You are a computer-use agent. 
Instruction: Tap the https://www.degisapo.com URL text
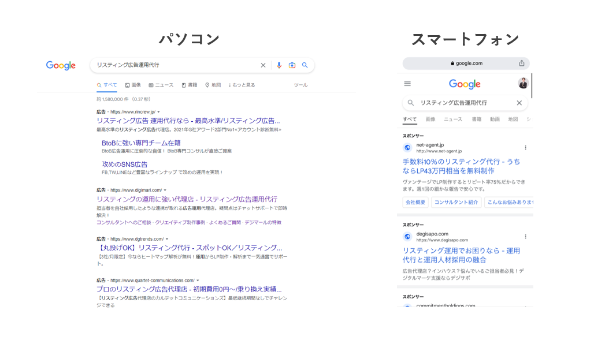pyautogui.click(x=442, y=240)
